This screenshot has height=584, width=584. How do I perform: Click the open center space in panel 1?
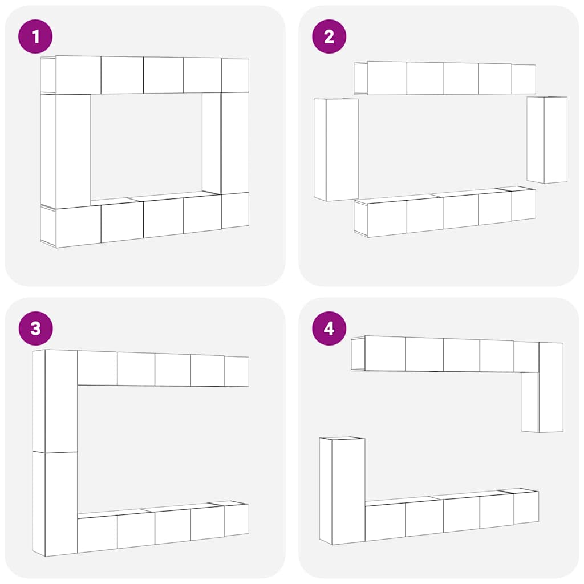[147, 145]
